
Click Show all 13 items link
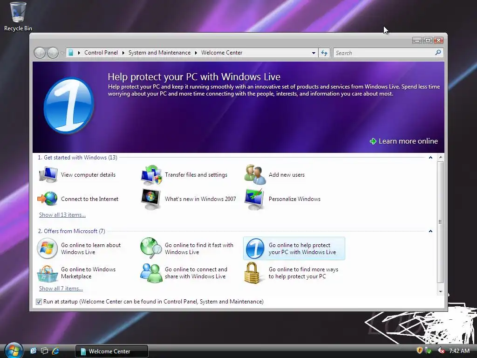click(62, 215)
